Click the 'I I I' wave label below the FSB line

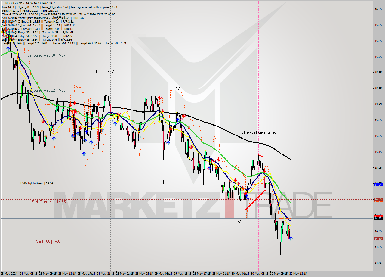163,182
